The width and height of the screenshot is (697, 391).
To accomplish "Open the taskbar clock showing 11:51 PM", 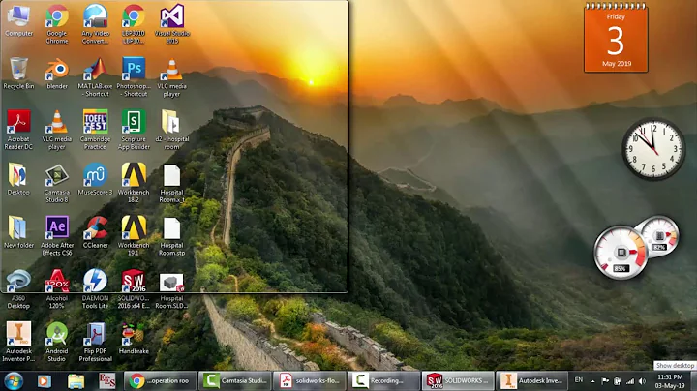I will click(x=670, y=381).
